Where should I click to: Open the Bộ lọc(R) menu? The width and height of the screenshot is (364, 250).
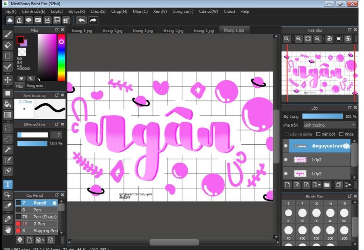point(77,11)
